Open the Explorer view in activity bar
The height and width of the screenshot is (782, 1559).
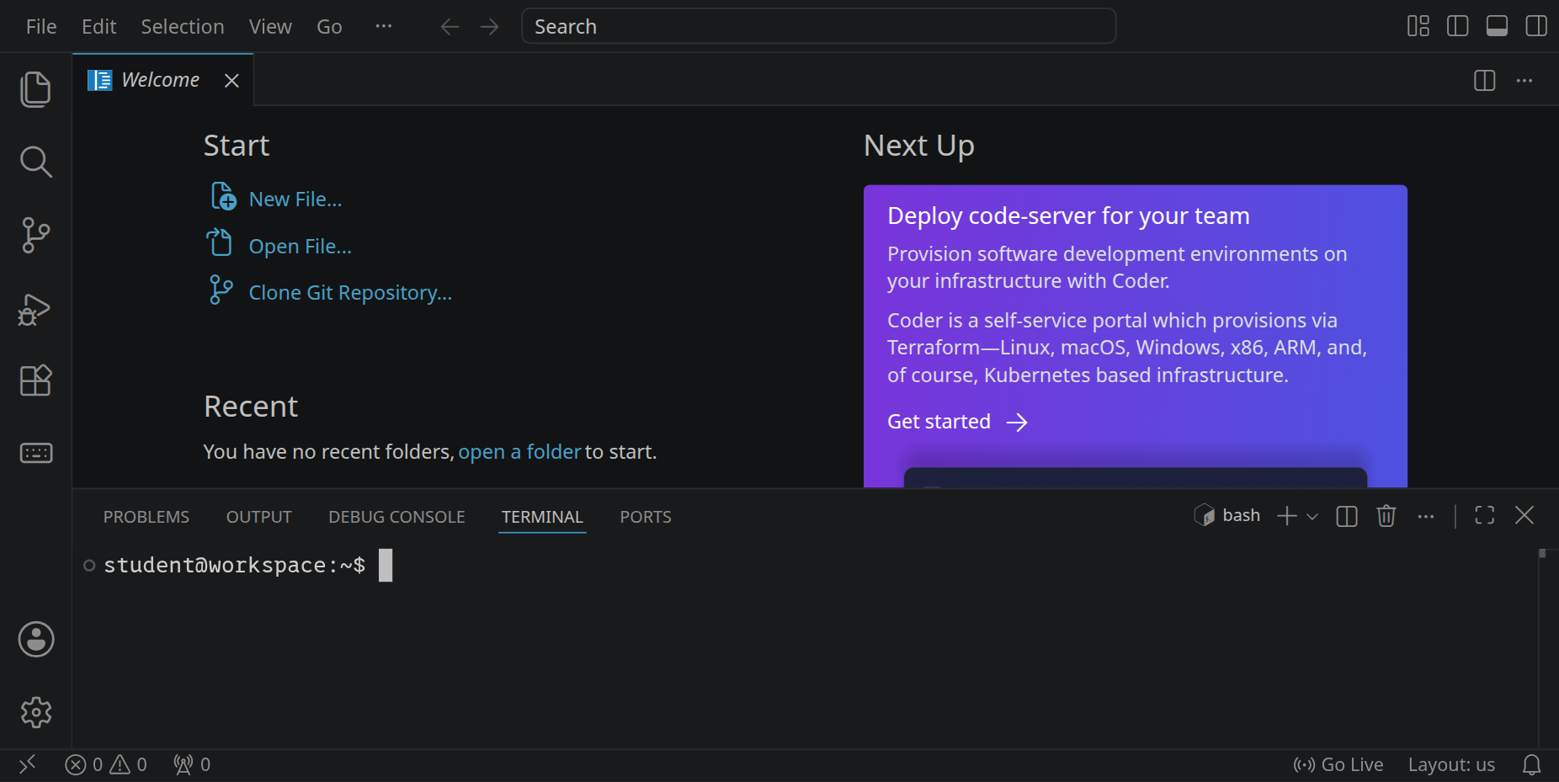35,89
